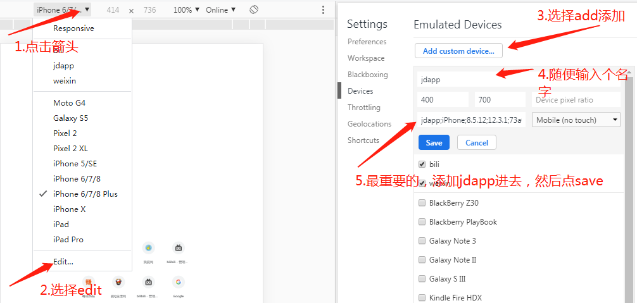
Task: Select iPhone X from device list
Action: coord(69,209)
